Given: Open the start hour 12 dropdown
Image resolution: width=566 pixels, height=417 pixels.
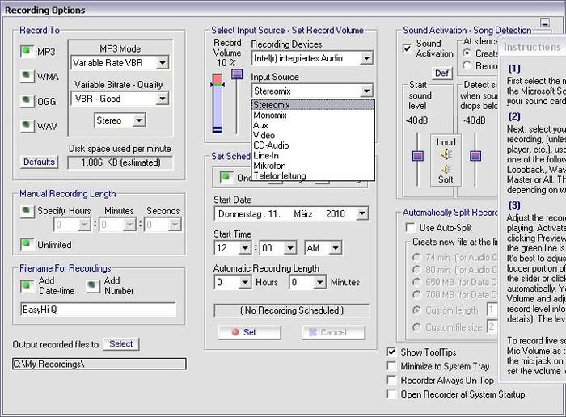Looking at the screenshot, I should pyautogui.click(x=233, y=248).
